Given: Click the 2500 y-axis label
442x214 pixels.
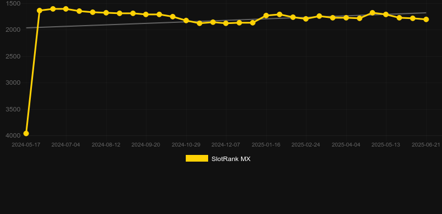Looking at the screenshot, I should click(13, 56).
